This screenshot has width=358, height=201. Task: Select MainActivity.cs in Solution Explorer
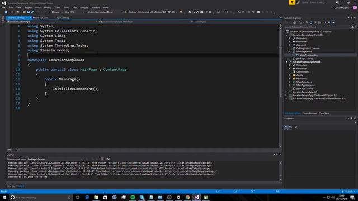[x=304, y=82]
